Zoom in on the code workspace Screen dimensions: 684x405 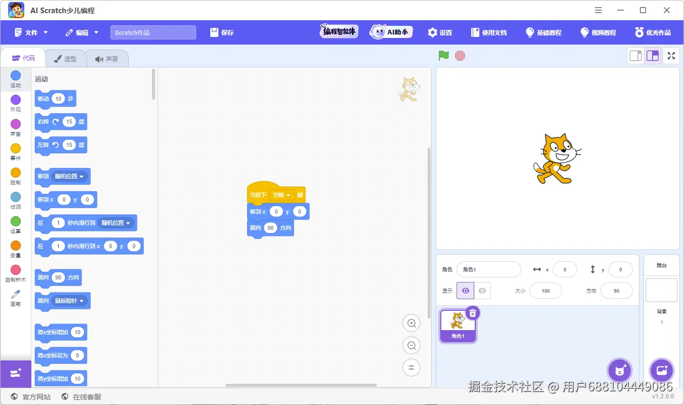point(411,323)
